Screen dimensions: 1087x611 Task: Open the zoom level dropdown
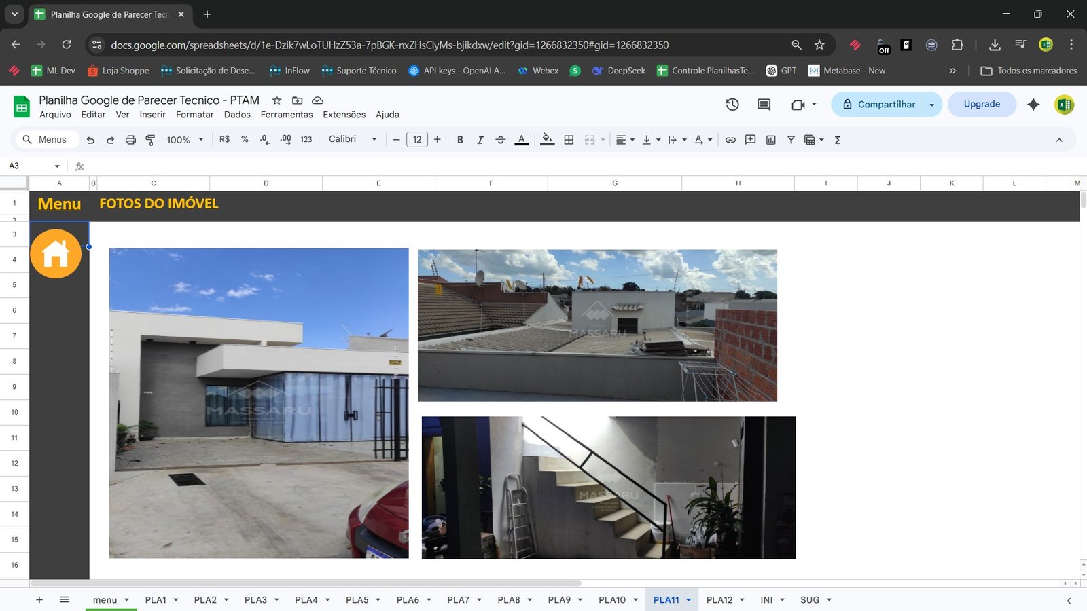coord(183,140)
